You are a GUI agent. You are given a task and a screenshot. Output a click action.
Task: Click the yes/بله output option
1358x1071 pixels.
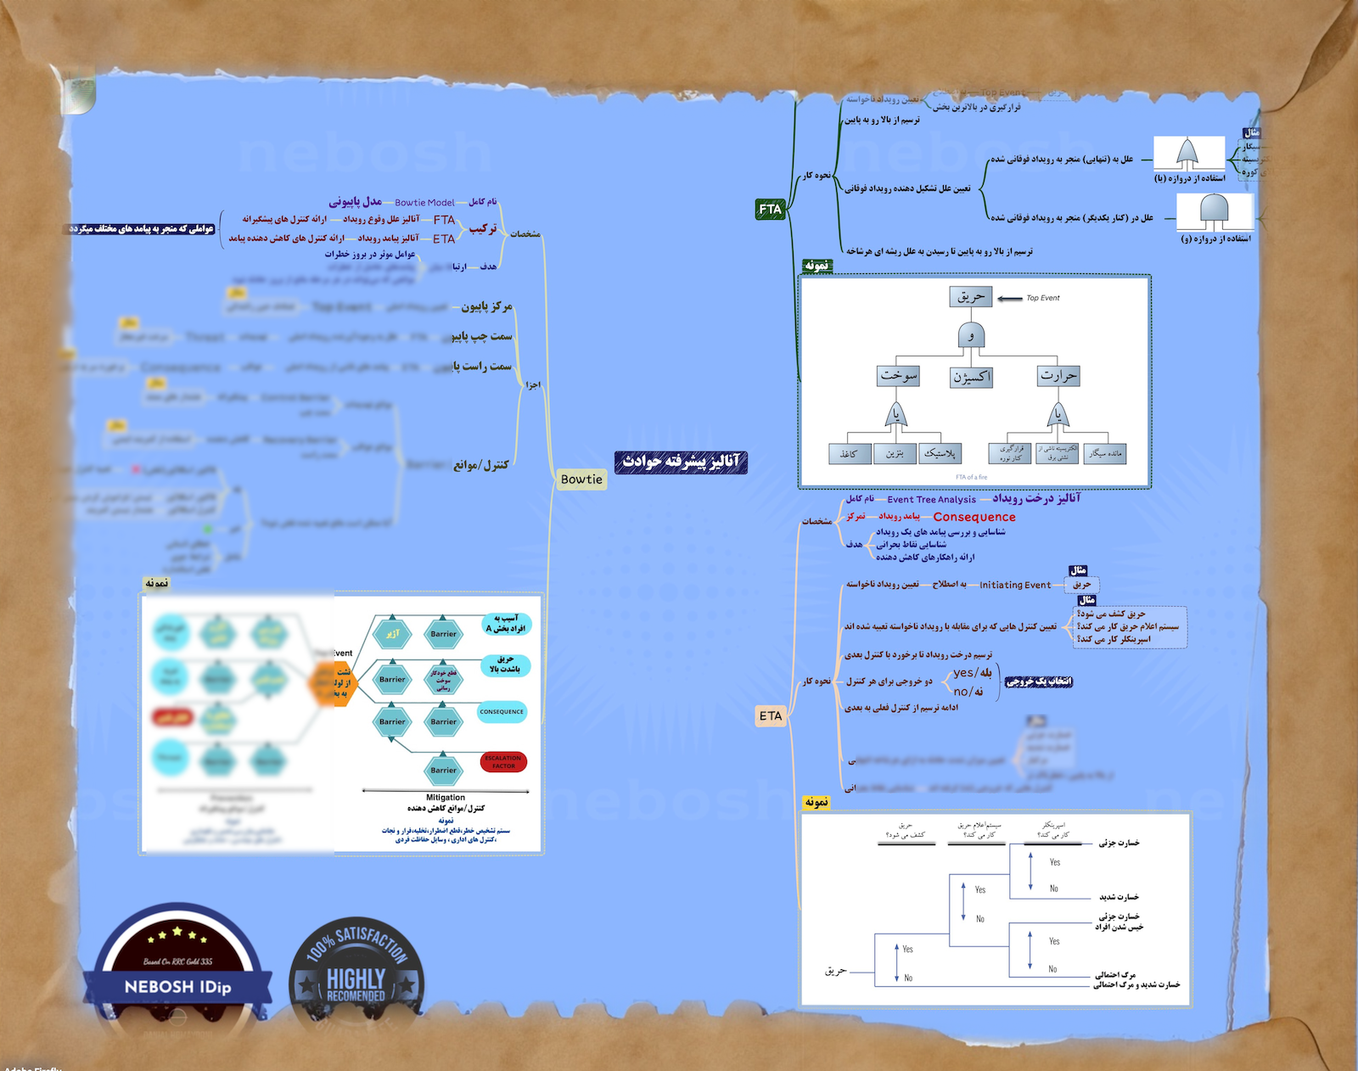[973, 672]
